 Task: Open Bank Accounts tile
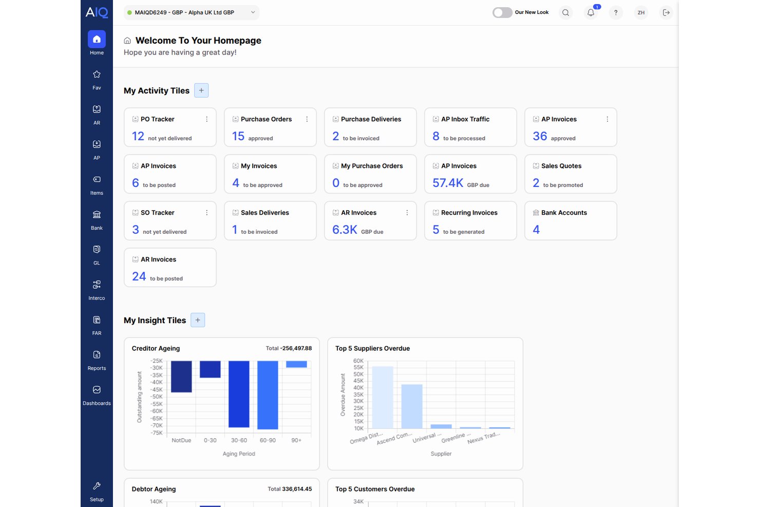tap(571, 221)
